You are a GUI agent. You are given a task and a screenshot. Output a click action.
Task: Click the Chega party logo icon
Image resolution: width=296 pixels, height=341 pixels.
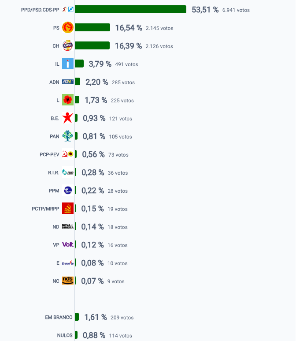pyautogui.click(x=68, y=45)
